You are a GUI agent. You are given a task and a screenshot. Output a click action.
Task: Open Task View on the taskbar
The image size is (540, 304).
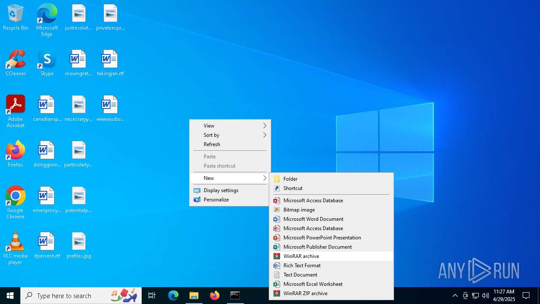pos(152,296)
